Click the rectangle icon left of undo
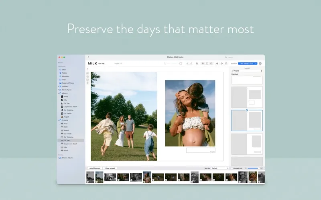The image size is (321, 200). 181,64
